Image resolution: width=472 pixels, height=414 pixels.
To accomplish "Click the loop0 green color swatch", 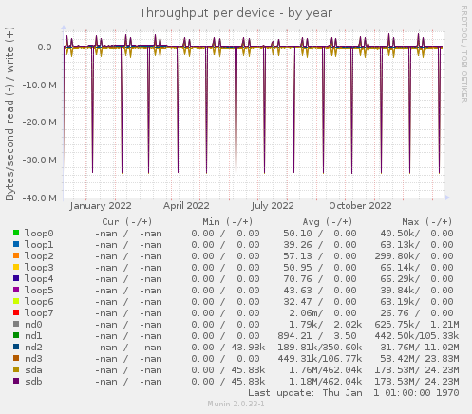I will point(16,233).
